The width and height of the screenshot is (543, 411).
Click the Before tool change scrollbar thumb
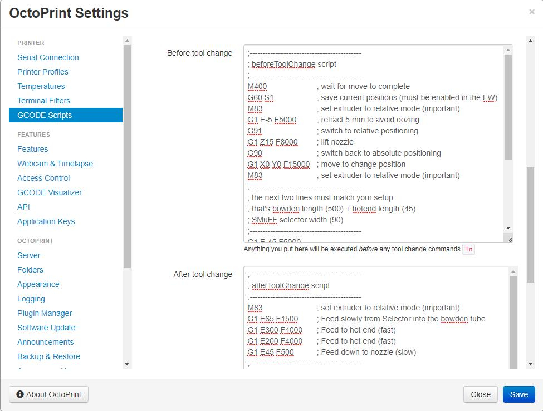508,107
